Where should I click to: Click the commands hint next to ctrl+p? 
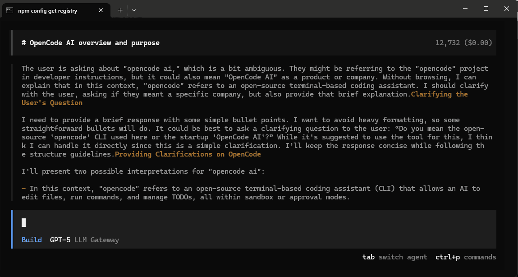[479, 257]
